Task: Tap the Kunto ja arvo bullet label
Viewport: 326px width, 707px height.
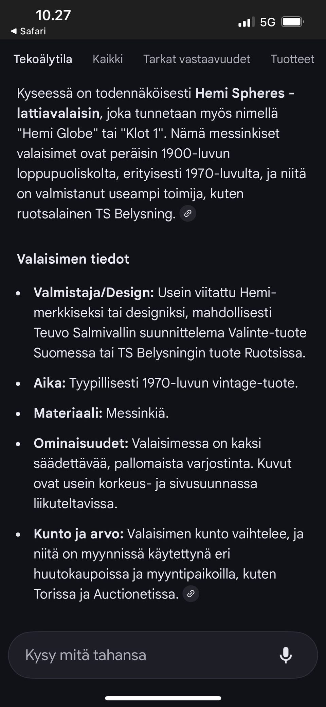Action: click(x=78, y=533)
